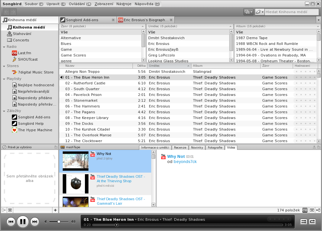Viewport: 322px width, 231px height.
Task: Switch to Informace o umělci tab
Action: pos(155,148)
